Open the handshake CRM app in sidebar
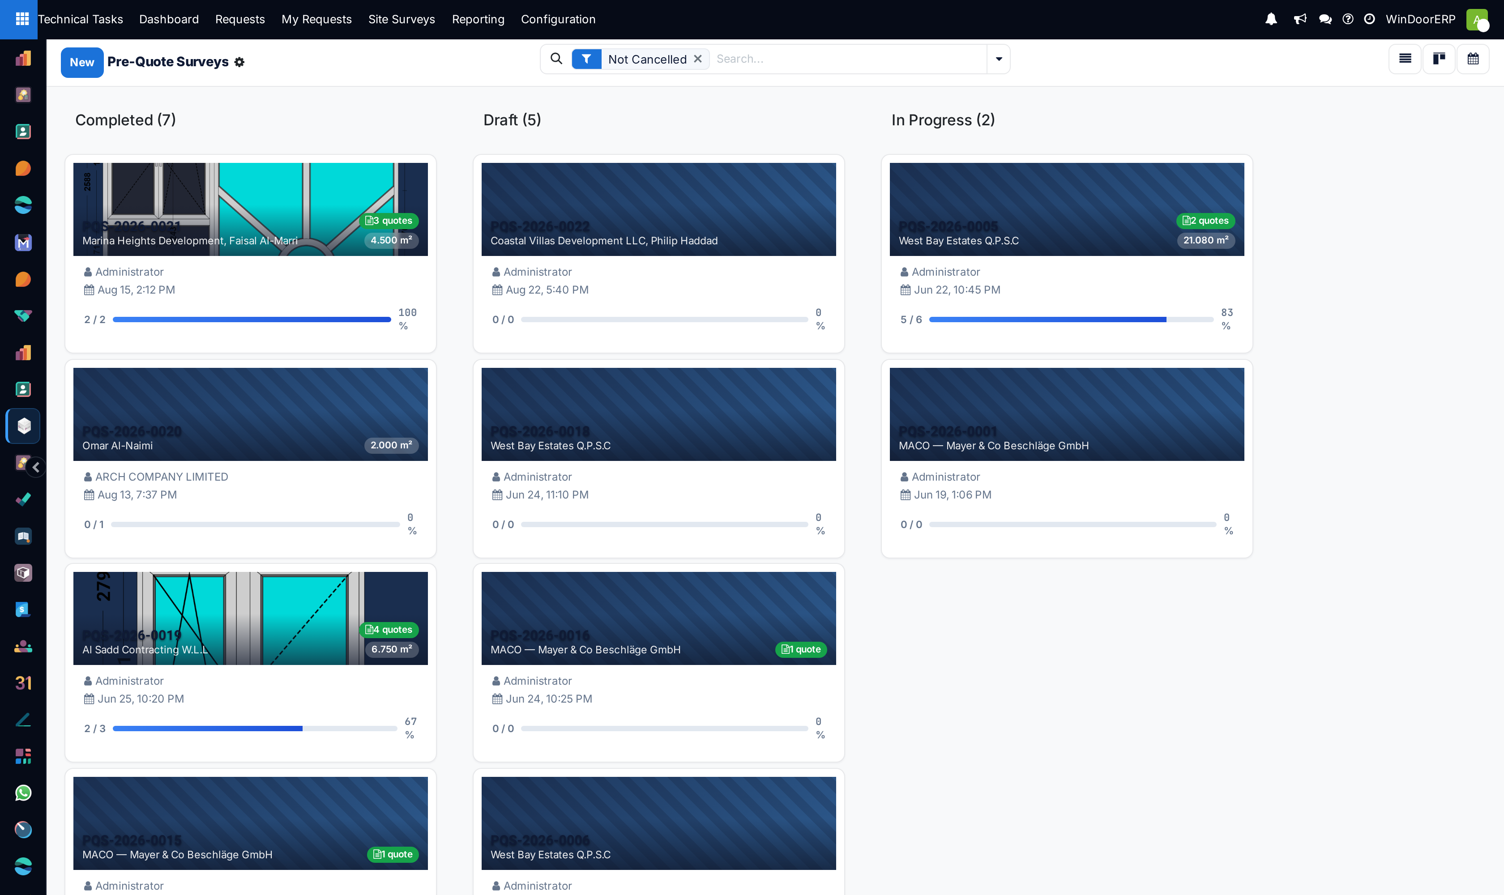The image size is (1504, 895). [x=23, y=315]
